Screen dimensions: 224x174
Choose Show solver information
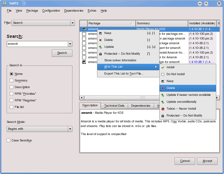click(128, 60)
